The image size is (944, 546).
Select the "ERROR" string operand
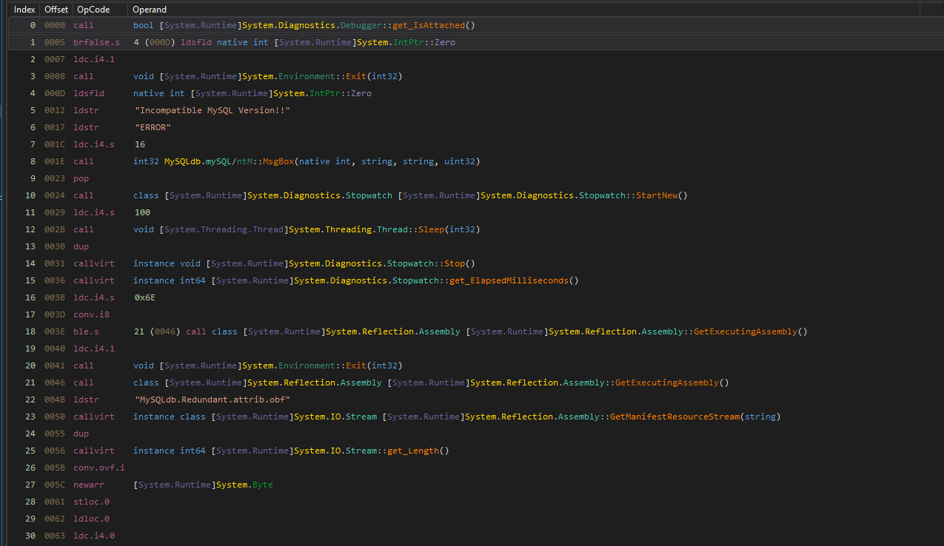(153, 127)
